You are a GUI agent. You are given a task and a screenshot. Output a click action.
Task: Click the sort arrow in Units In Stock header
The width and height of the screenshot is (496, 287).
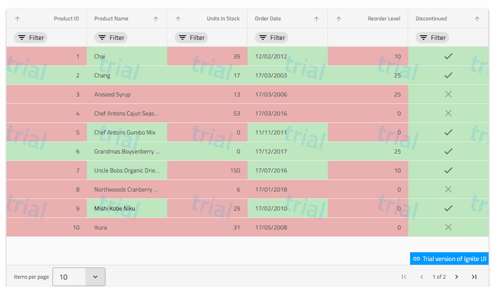pos(178,19)
